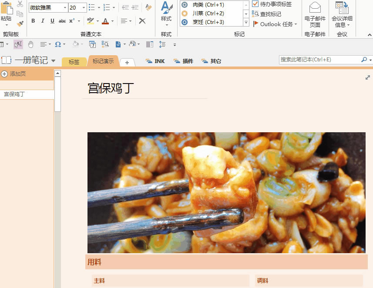Click the notebook search field
The width and height of the screenshot is (373, 288).
point(319,60)
